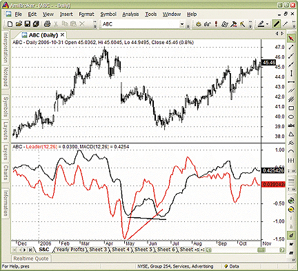The image size is (298, 271).
Task: Toggle the weekly 'w' interval button
Action: 291,244
